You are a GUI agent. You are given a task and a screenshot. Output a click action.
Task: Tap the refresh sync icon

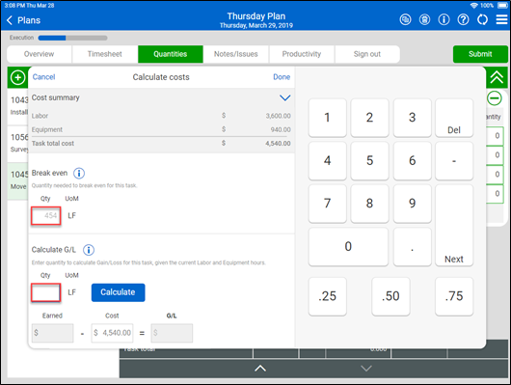coord(482,20)
